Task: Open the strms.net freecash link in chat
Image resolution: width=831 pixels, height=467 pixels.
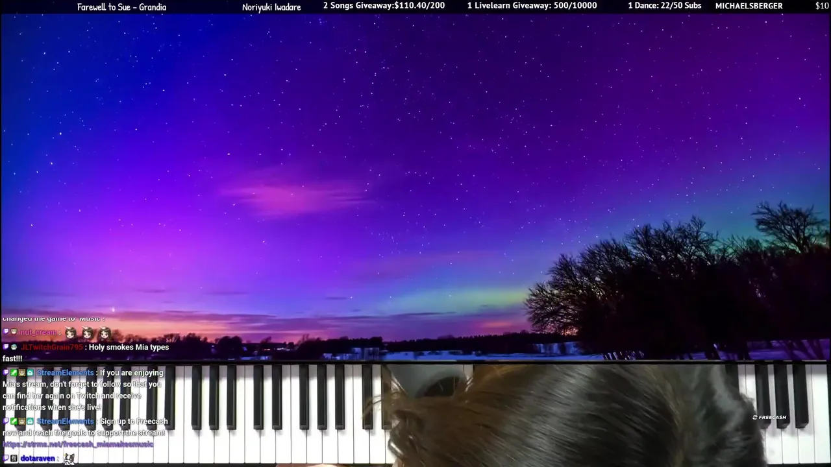Action: (x=78, y=444)
